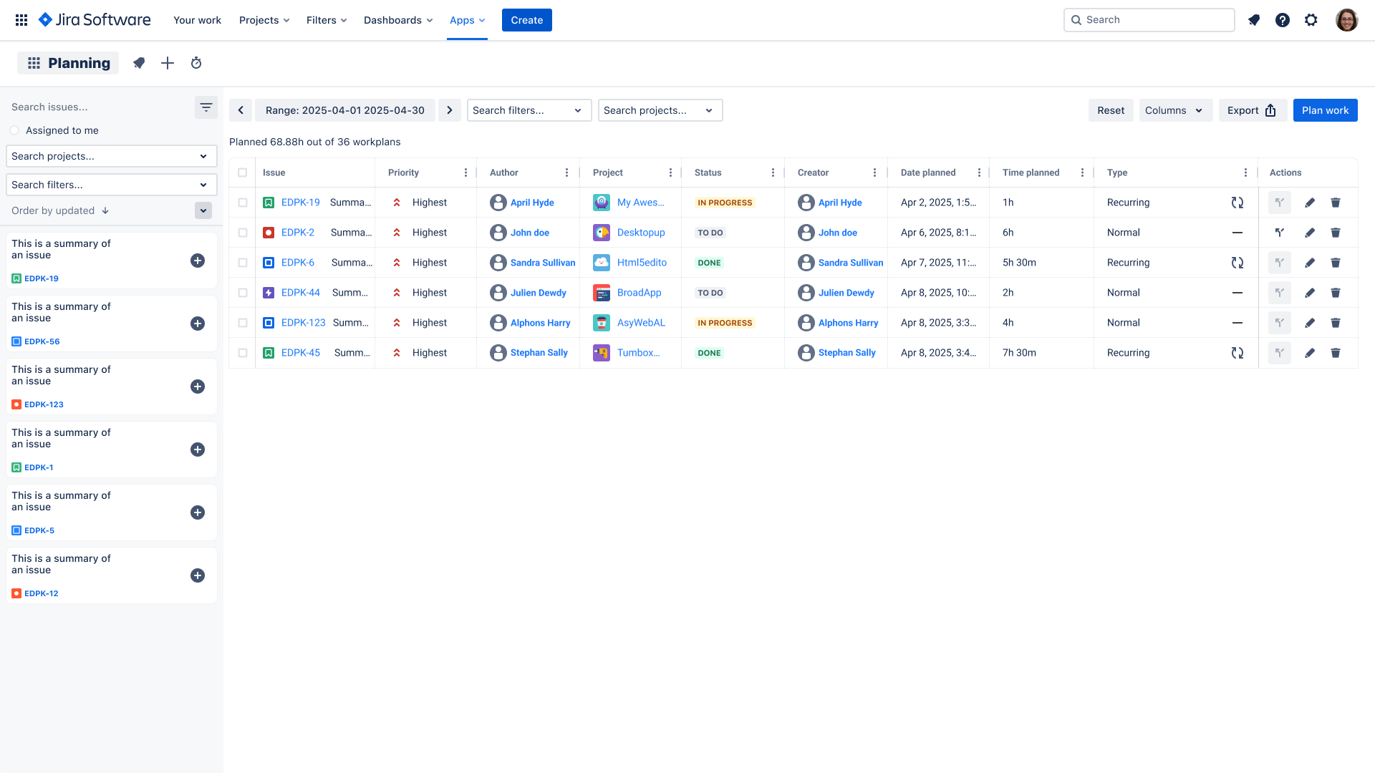
Task: Expand the Order by updated dropdown
Action: [203, 210]
